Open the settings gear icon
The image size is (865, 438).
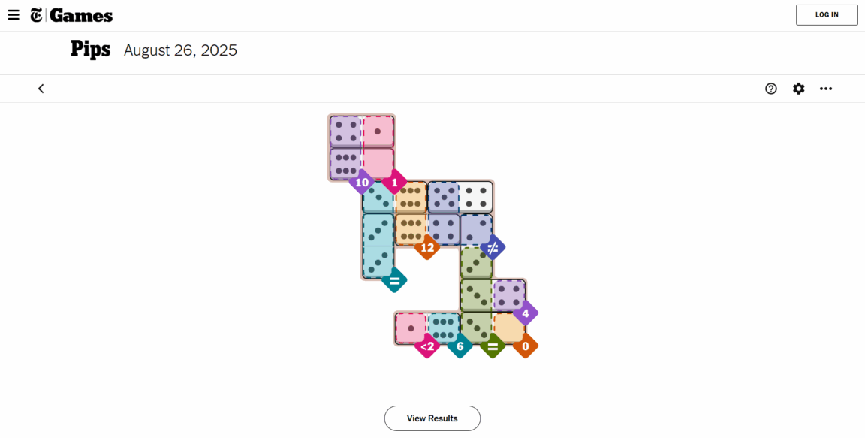click(799, 89)
